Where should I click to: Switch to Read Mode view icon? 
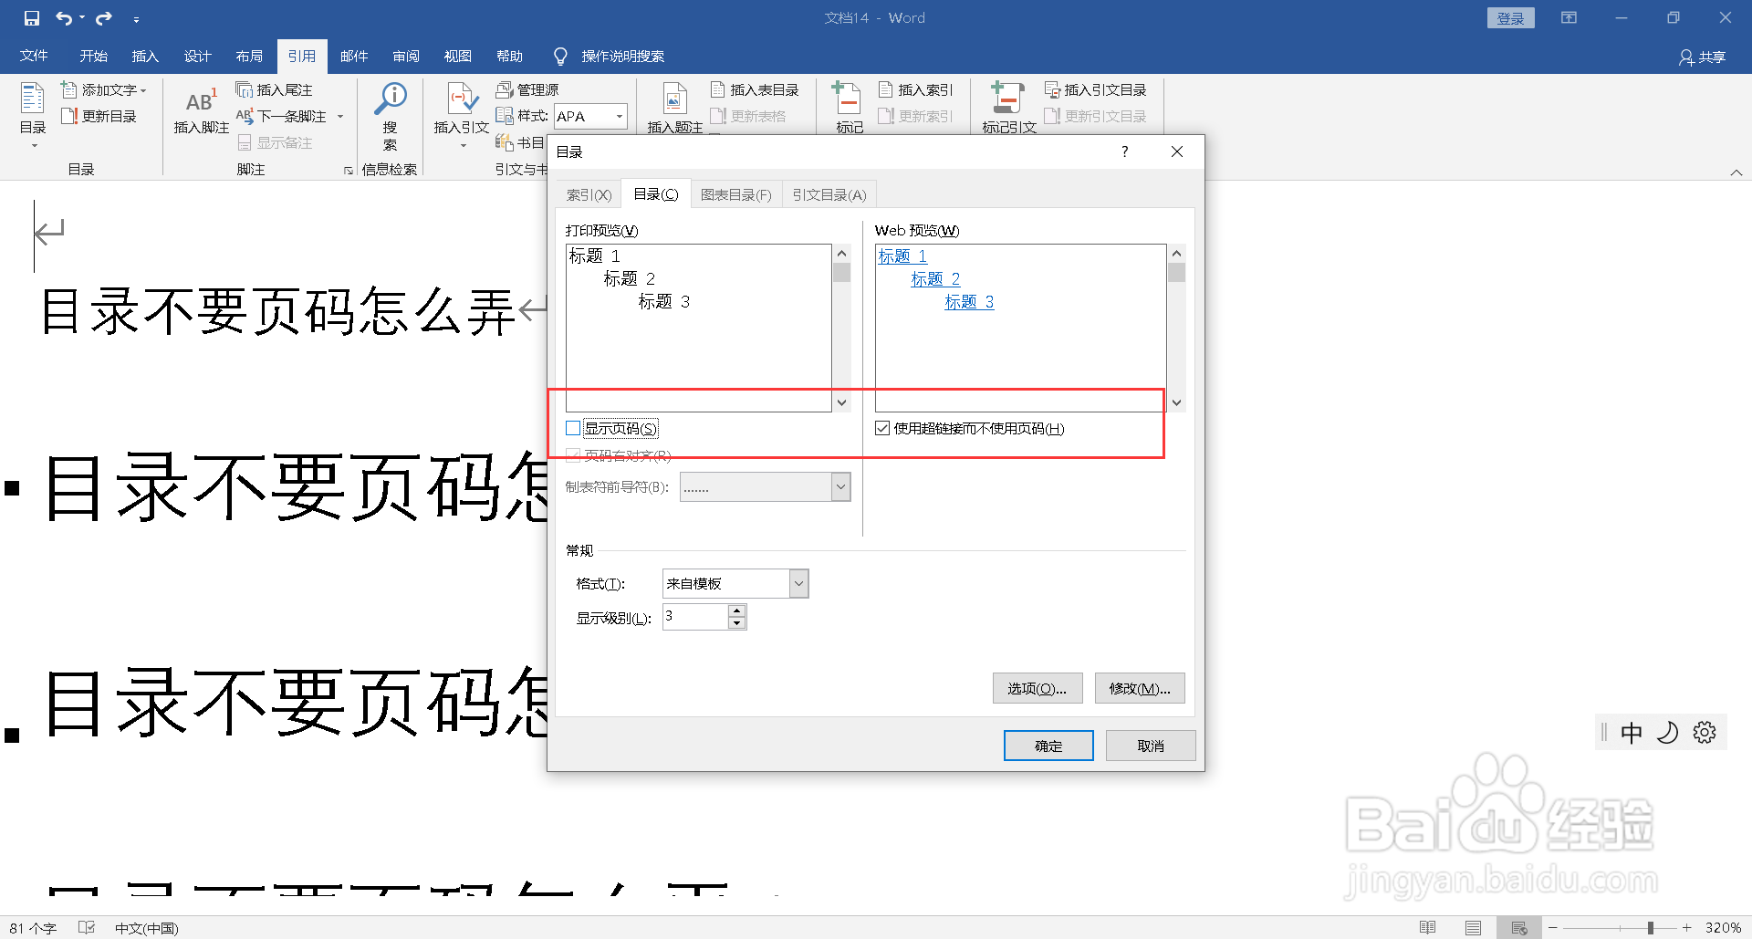click(x=1428, y=928)
